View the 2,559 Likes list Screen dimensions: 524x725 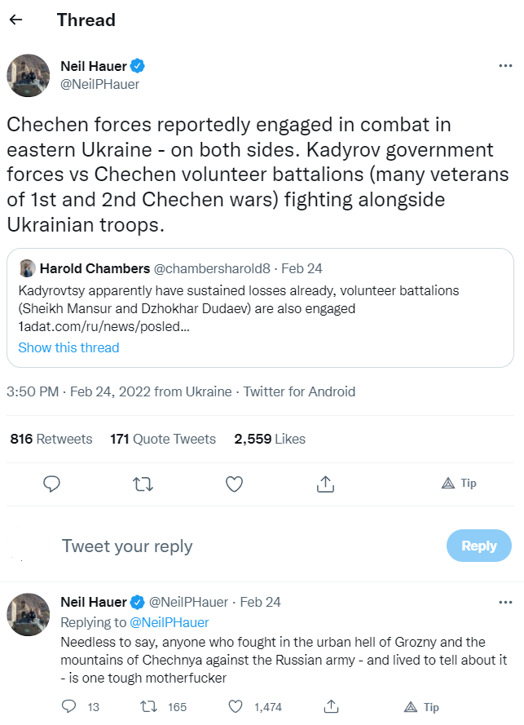coord(270,439)
